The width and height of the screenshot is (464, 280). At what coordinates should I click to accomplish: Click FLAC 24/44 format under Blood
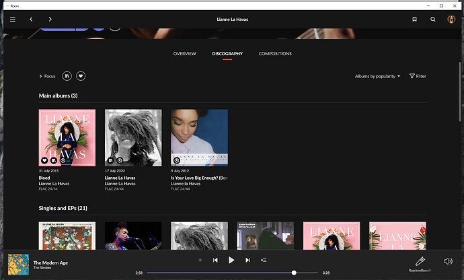(x=48, y=188)
